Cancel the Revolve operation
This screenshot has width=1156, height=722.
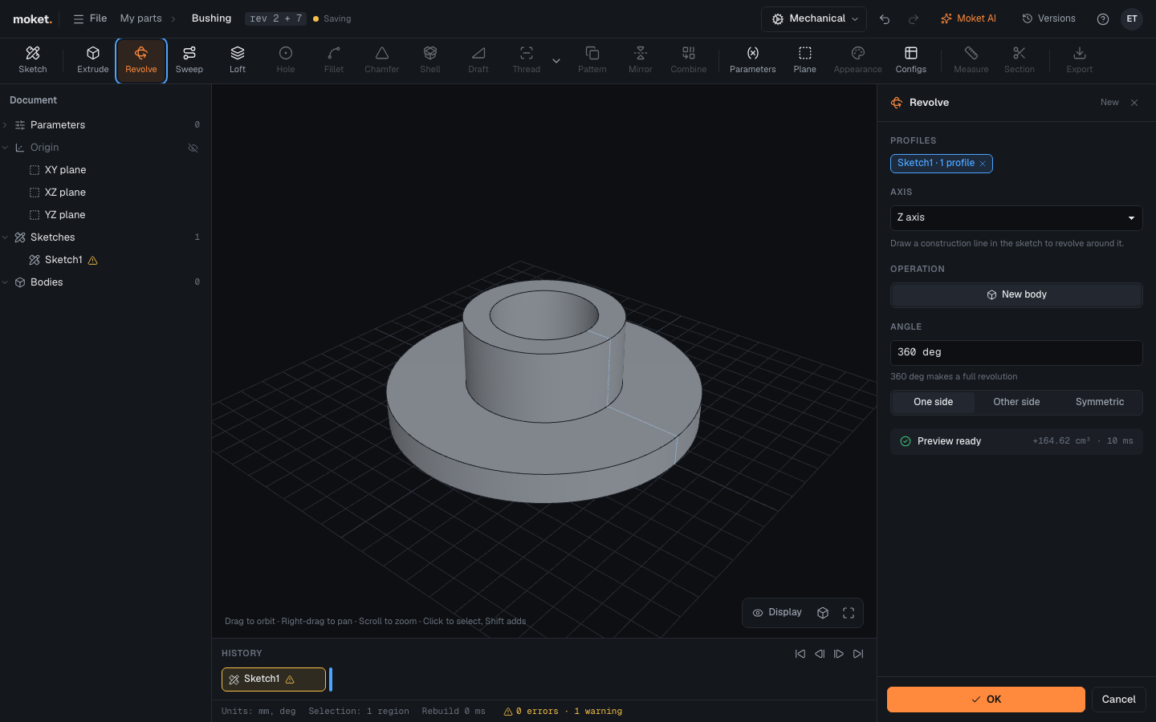tap(1119, 700)
